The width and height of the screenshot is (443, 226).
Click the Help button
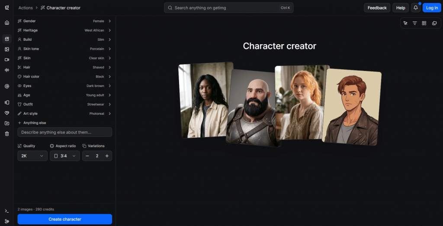[x=401, y=8]
